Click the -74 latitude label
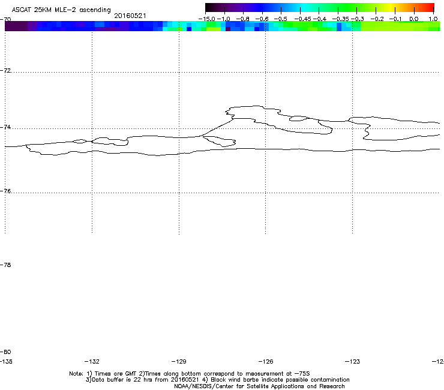 [5, 127]
